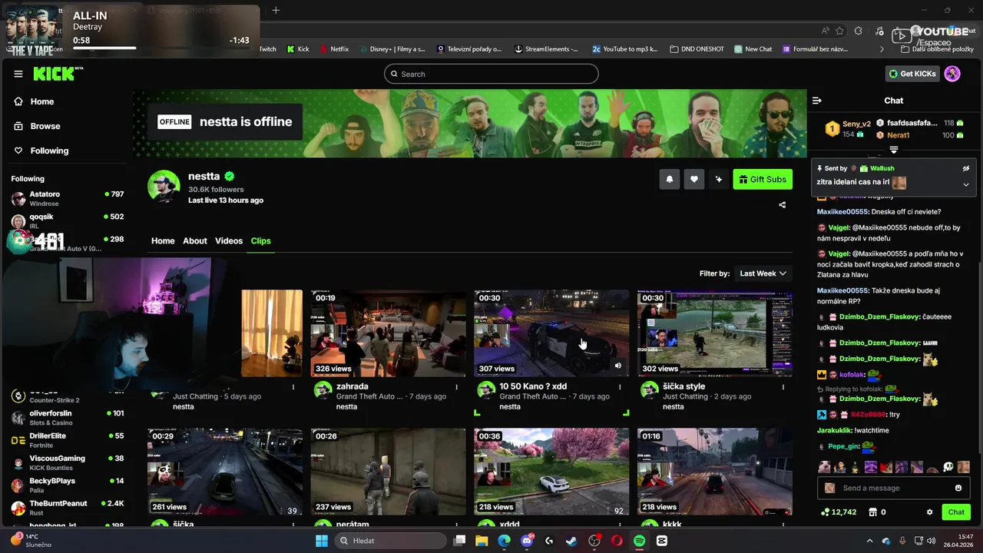Expand the pinned message chevron
Image resolution: width=983 pixels, height=553 pixels.
pos(966,184)
